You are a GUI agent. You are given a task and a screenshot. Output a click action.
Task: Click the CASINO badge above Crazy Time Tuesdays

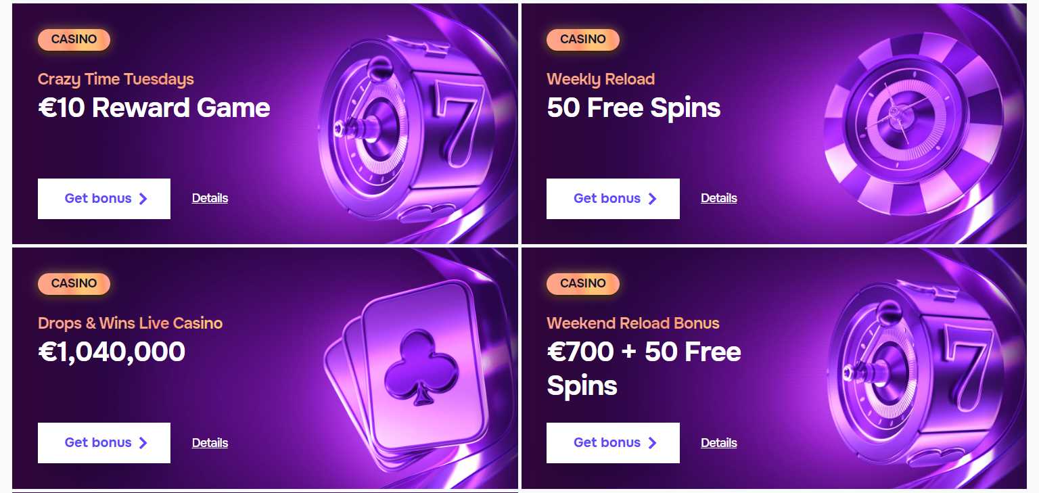click(74, 39)
